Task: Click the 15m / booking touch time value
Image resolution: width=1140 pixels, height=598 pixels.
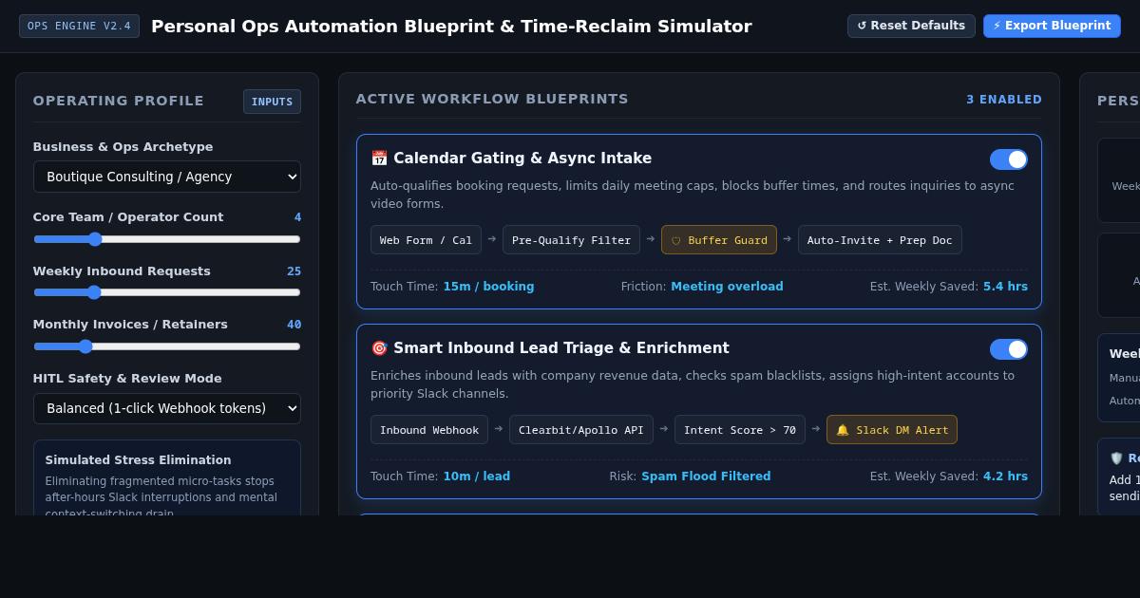Action: tap(488, 287)
